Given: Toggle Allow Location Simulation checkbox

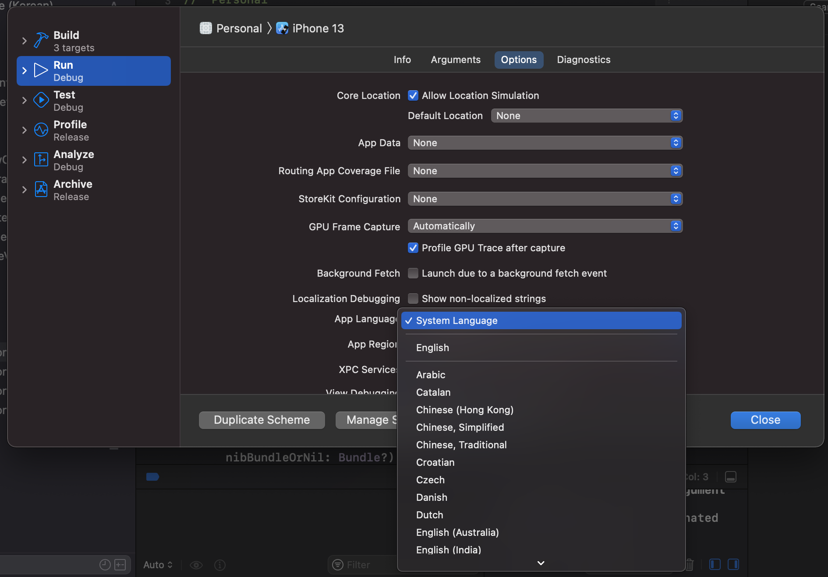Looking at the screenshot, I should point(413,95).
